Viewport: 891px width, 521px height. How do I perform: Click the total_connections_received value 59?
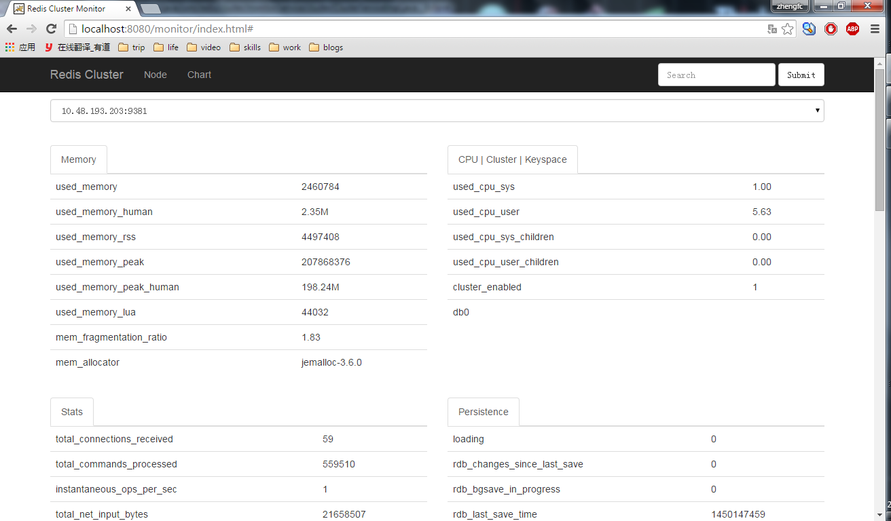[x=328, y=439]
